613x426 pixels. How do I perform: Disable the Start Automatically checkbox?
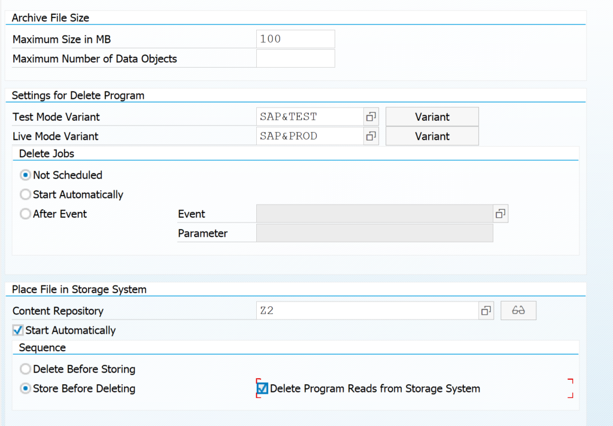click(x=17, y=330)
